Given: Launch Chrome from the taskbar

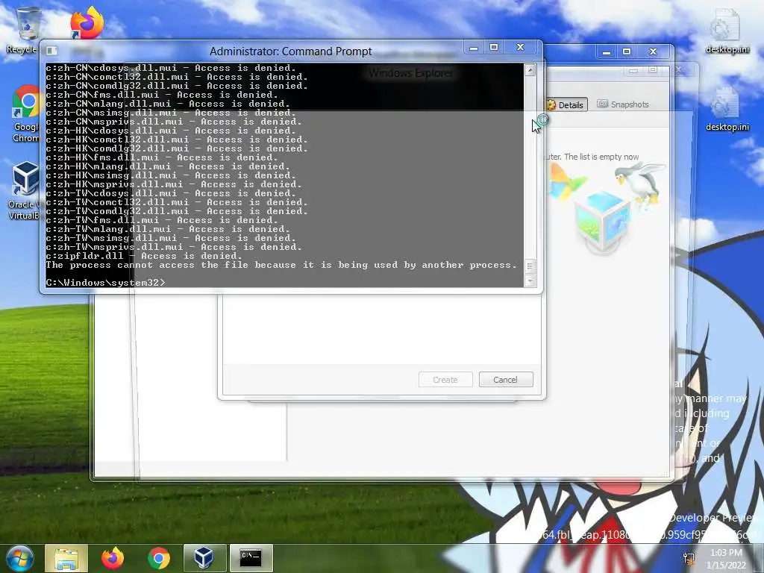Looking at the screenshot, I should [x=159, y=558].
